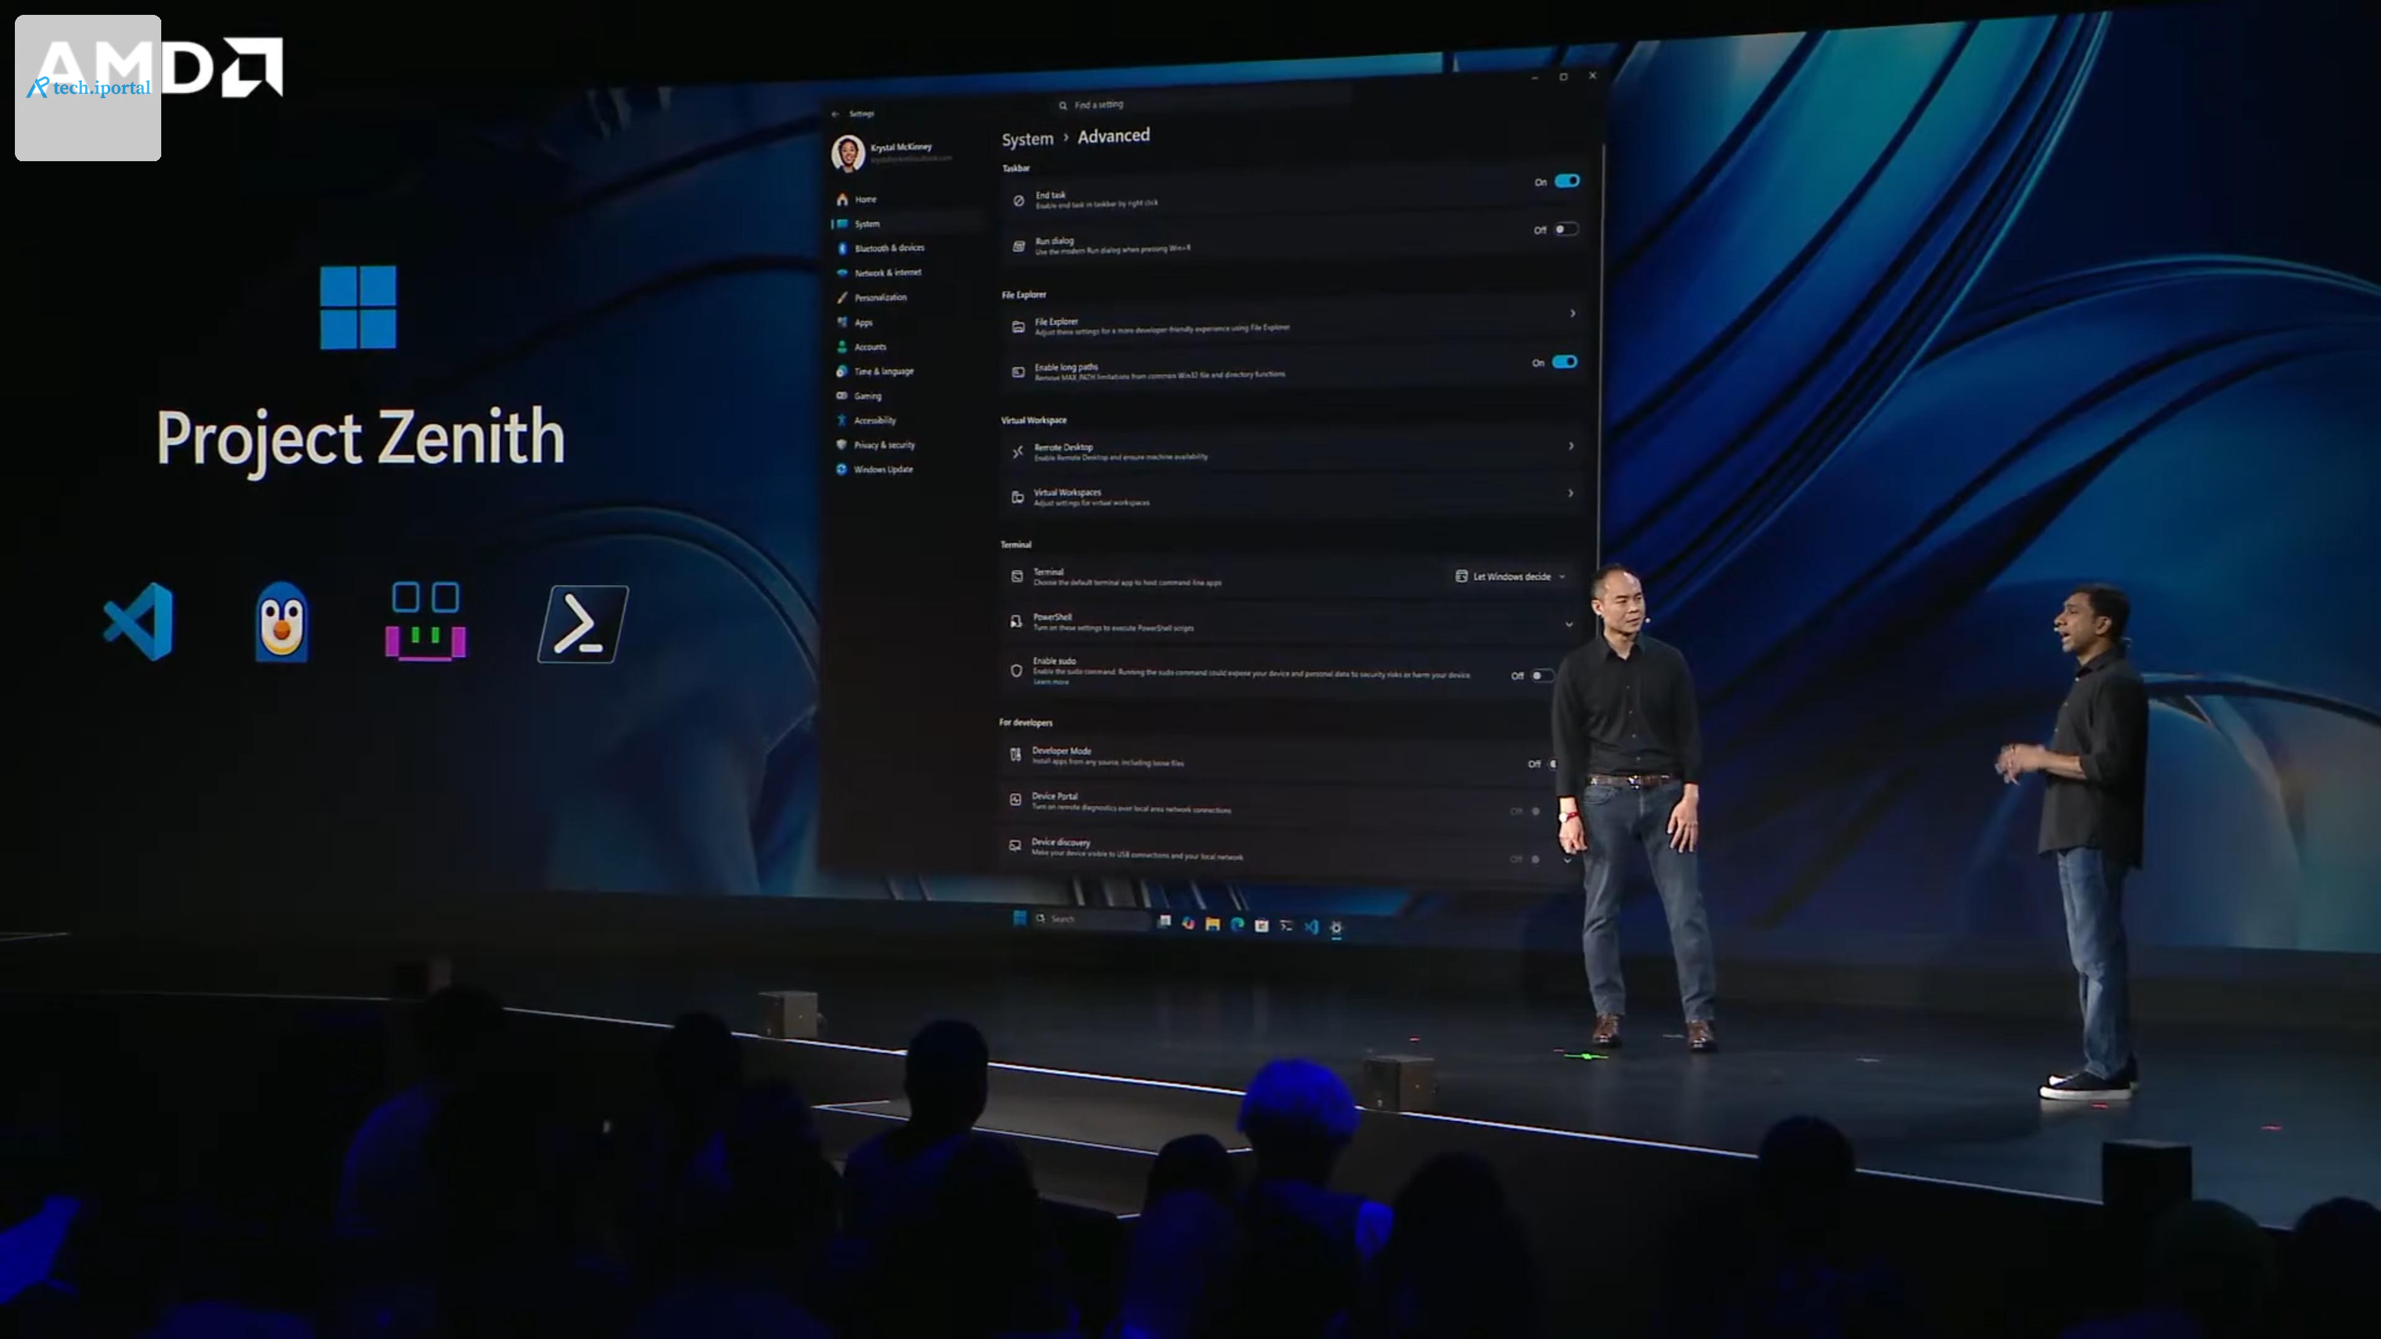
Task: Click the Learn more link under Enable sudo
Action: coord(1051,683)
